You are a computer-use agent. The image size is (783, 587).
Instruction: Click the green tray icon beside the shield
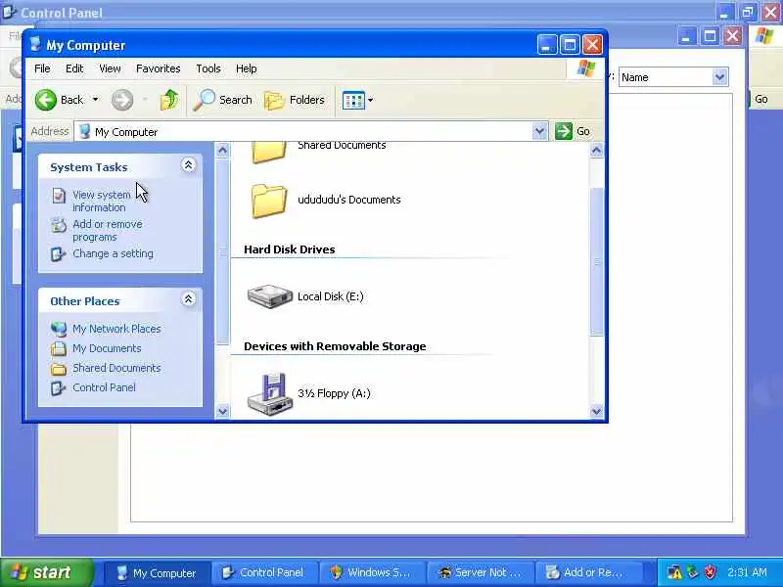[693, 572]
